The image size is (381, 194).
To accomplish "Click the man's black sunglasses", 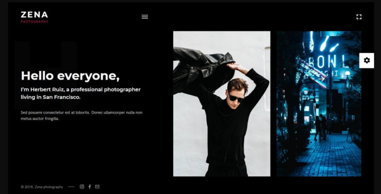I will (x=236, y=97).
